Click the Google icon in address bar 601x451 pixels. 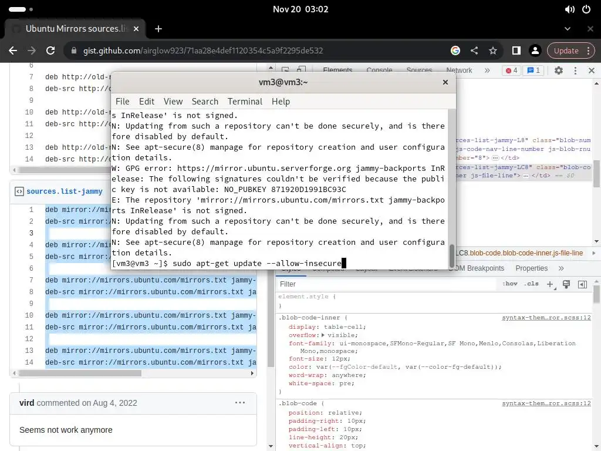point(455,51)
